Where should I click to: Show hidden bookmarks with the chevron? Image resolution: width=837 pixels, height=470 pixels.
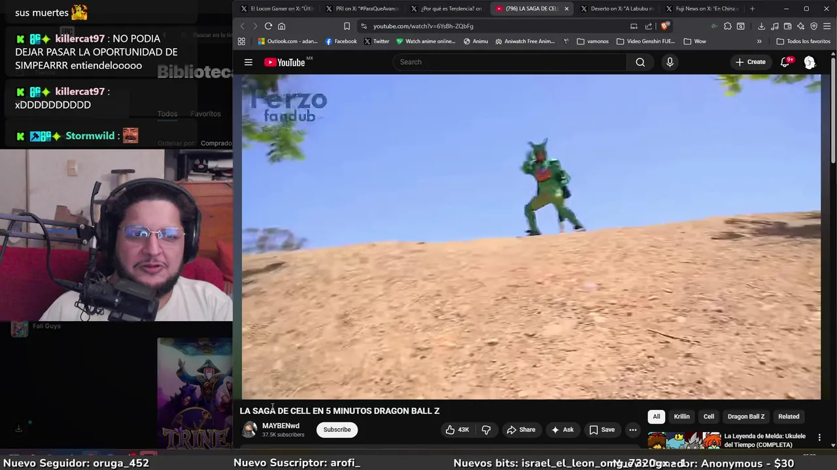759,41
